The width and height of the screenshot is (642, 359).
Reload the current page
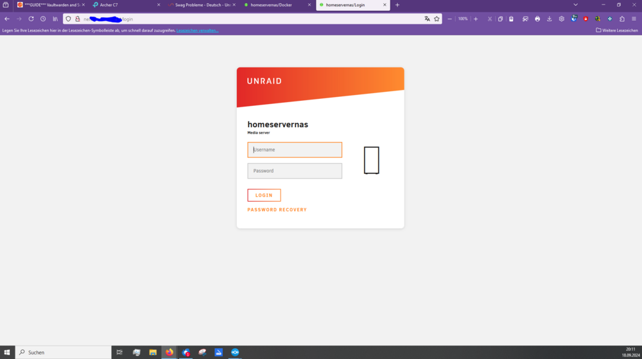tap(31, 19)
